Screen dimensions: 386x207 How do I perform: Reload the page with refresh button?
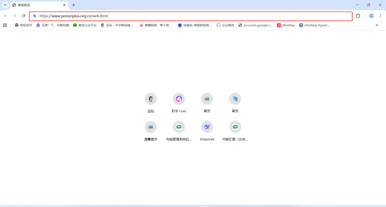point(23,16)
